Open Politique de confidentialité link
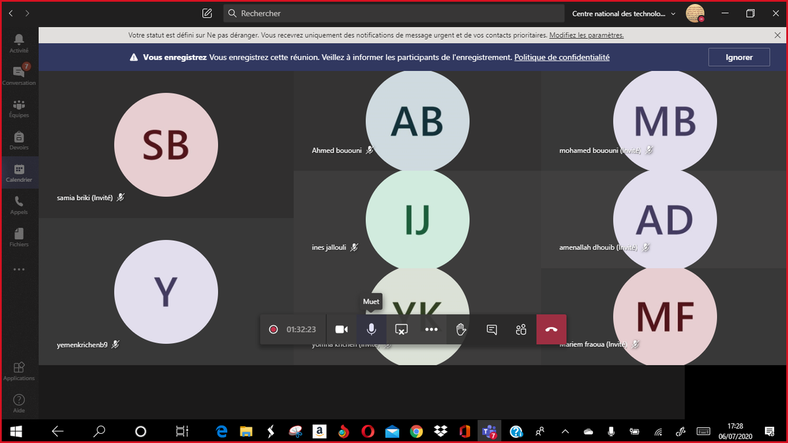 point(562,57)
